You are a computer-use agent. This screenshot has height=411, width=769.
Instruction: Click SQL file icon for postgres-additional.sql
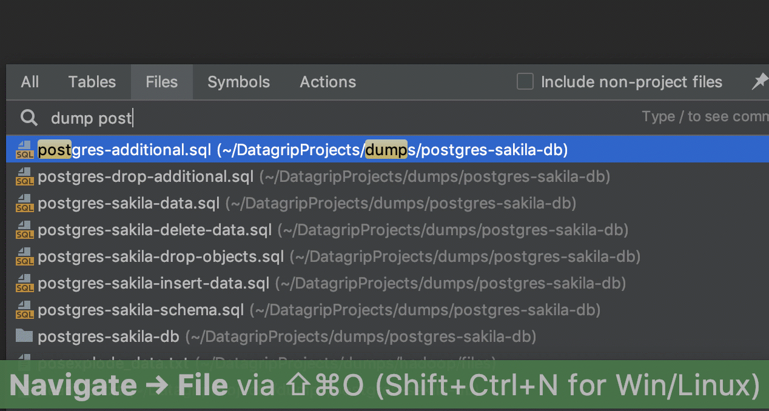(25, 150)
